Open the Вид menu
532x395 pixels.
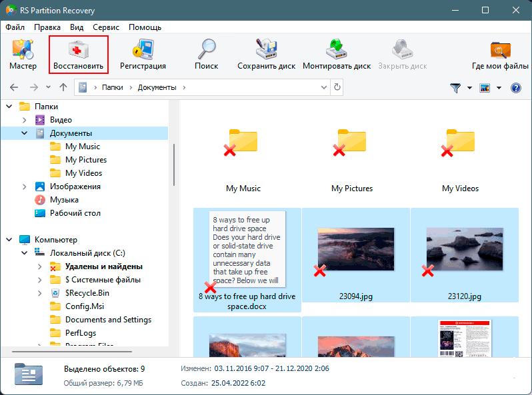(77, 27)
